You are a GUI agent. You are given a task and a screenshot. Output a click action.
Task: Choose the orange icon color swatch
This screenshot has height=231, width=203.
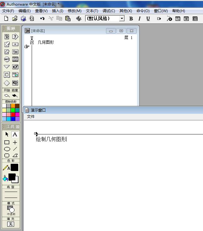coord(13,106)
